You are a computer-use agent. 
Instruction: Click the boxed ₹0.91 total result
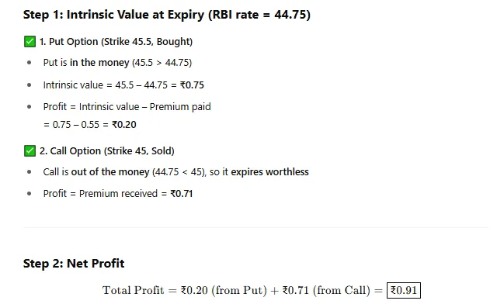click(404, 291)
